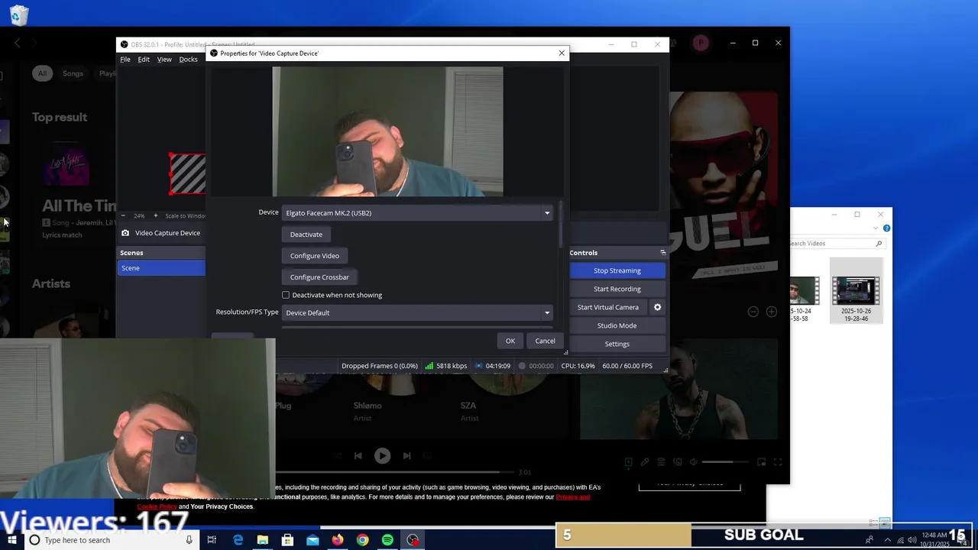This screenshot has width=978, height=550.
Task: Open the Docks menu in OBS
Action: (x=188, y=60)
